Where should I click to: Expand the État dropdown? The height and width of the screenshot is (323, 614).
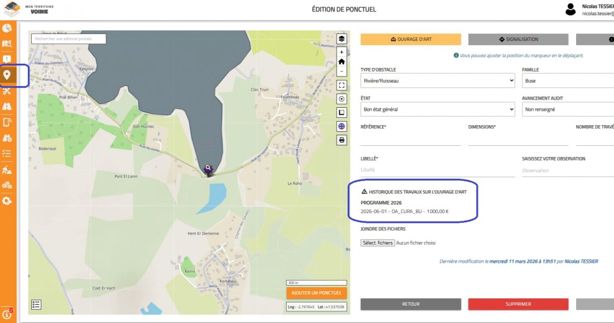[x=437, y=110]
